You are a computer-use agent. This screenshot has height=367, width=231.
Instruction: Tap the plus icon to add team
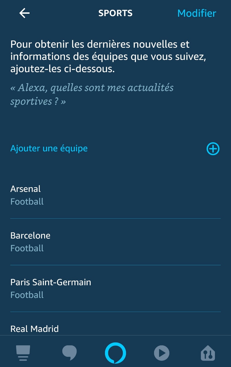click(213, 149)
